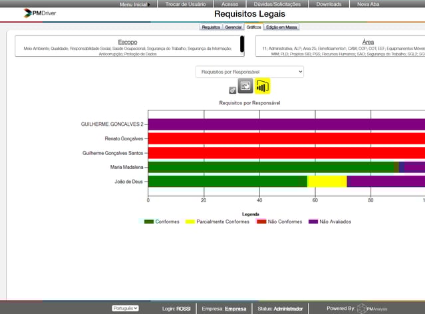Image resolution: width=425 pixels, height=314 pixels.
Task: Switch to the Edição em Massa tab
Action: click(x=282, y=27)
